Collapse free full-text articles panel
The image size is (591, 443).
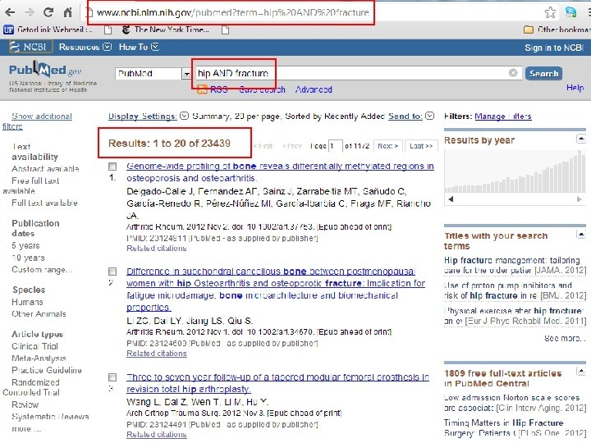click(x=581, y=372)
